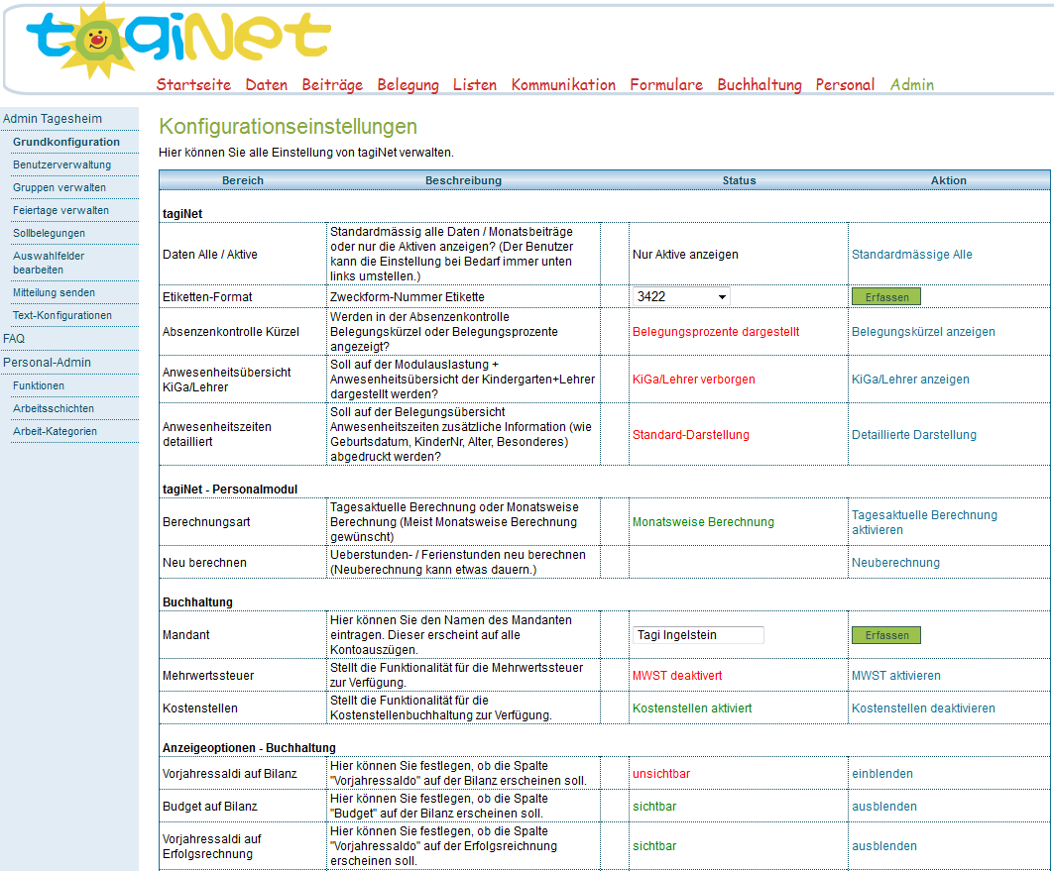
Task: Open Feiertage verwalten in the sidebar
Action: (60, 210)
